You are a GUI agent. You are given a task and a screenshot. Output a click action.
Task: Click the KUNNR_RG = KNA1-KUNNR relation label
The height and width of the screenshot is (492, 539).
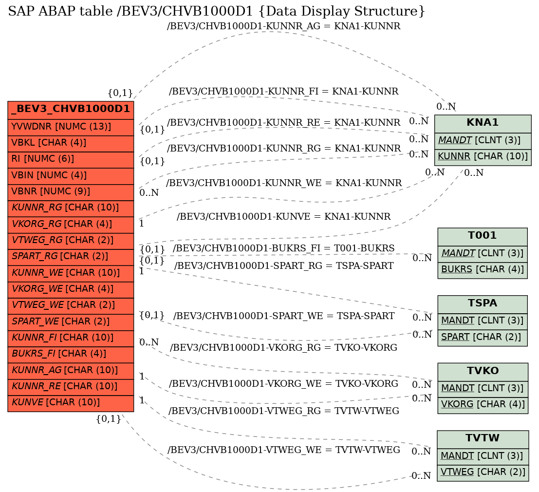[x=283, y=148]
